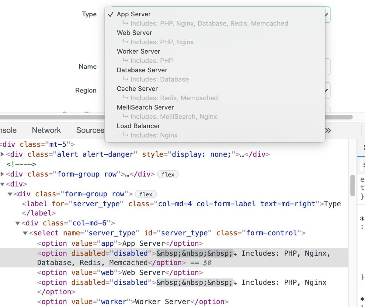Viewport: 365px width, 307px height.
Task: Switch to the Network tab
Action: 46,130
